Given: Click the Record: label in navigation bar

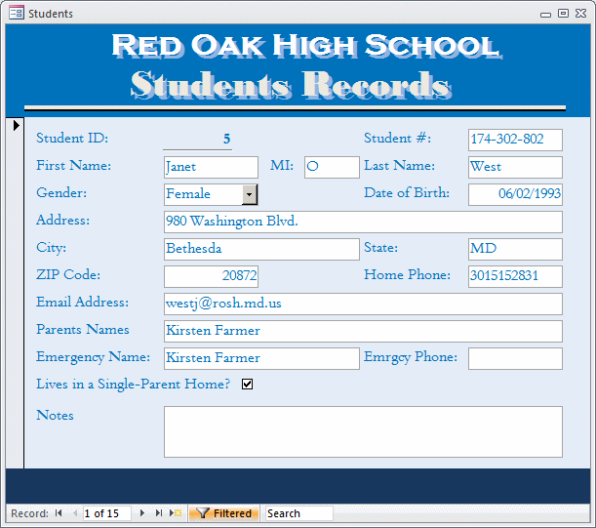Looking at the screenshot, I should [29, 513].
